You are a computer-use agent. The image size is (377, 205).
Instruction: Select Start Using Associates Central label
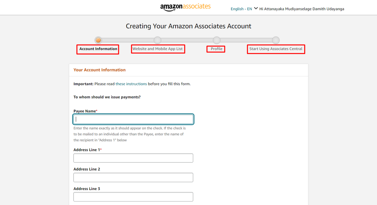click(x=276, y=49)
